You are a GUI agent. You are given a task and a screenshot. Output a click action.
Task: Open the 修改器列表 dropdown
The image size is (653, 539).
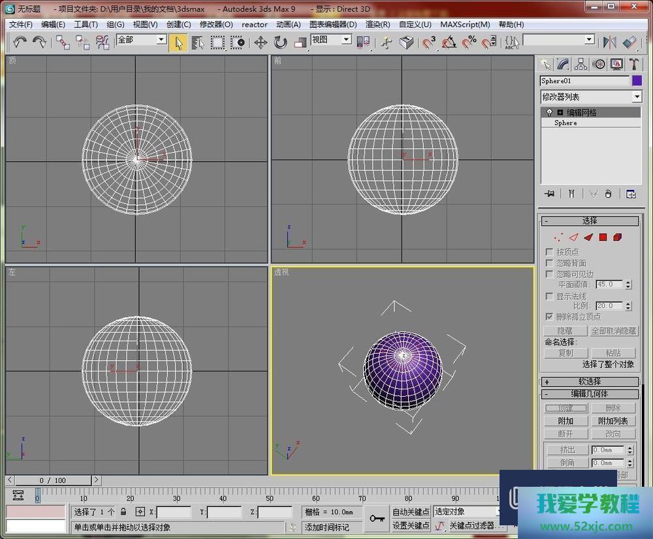(591, 97)
